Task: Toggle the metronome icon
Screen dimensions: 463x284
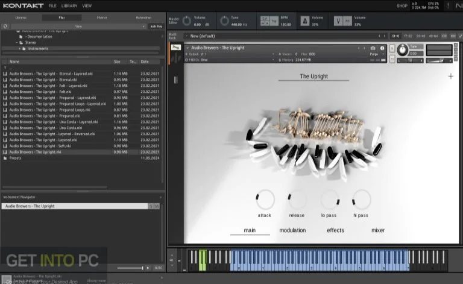Action: (305, 21)
